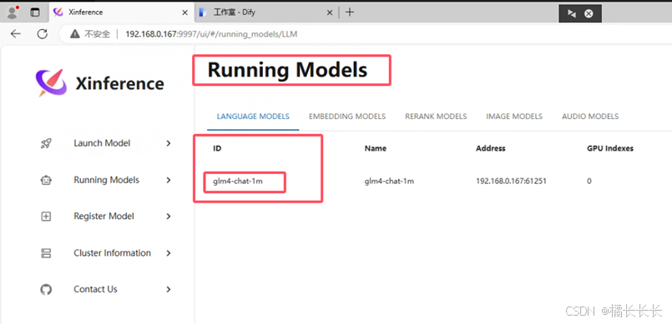Open Running Models in the sidebar
This screenshot has height=324, width=672.
click(x=106, y=181)
